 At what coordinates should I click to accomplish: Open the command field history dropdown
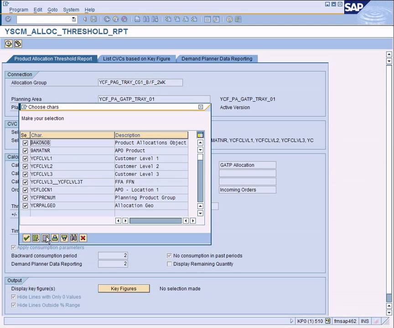[x=73, y=19]
